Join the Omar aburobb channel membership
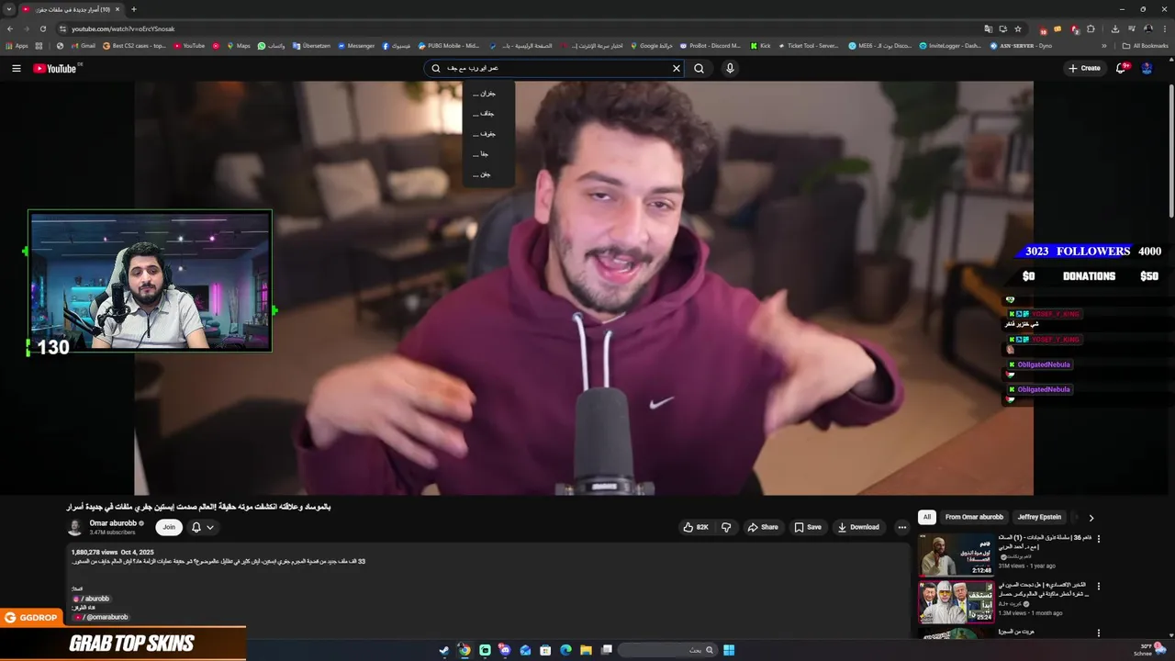This screenshot has width=1175, height=661. point(169,527)
